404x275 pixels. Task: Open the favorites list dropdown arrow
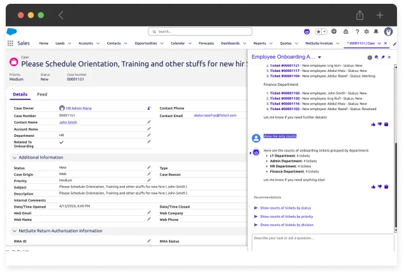coord(324,32)
